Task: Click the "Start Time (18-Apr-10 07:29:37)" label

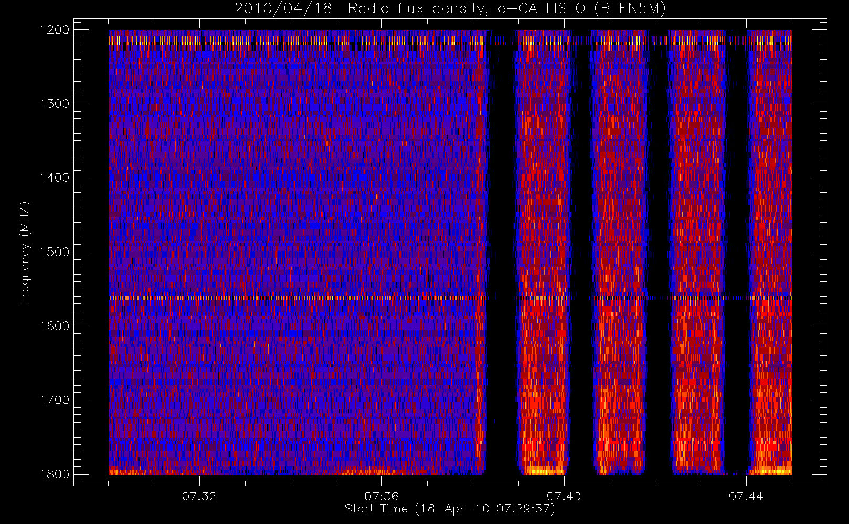Action: point(450,509)
